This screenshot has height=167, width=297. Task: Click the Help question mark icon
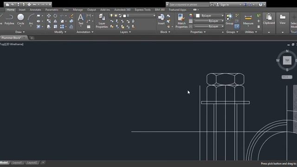261,4
